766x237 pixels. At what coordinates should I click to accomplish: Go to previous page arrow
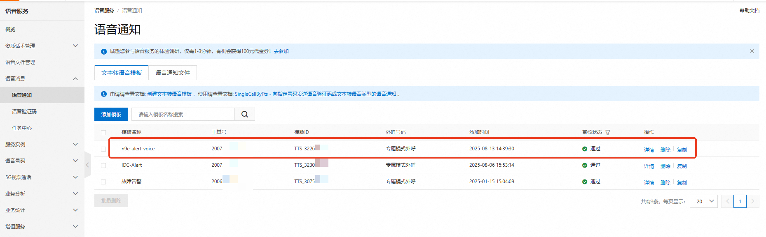[727, 201]
